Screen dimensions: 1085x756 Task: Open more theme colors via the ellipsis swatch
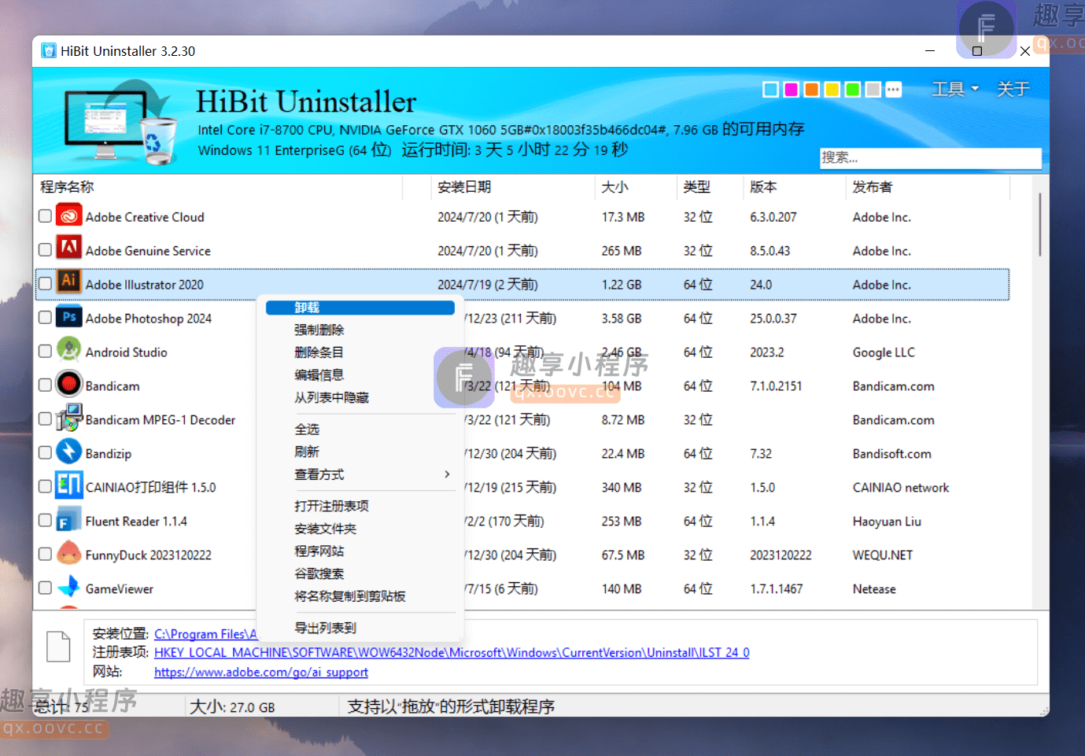[894, 89]
